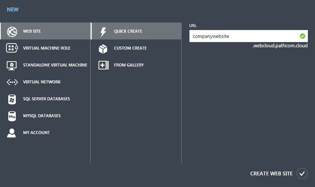The width and height of the screenshot is (315, 187).
Task: Open the VIRTUAL NETWORK option
Action: [x=42, y=82]
